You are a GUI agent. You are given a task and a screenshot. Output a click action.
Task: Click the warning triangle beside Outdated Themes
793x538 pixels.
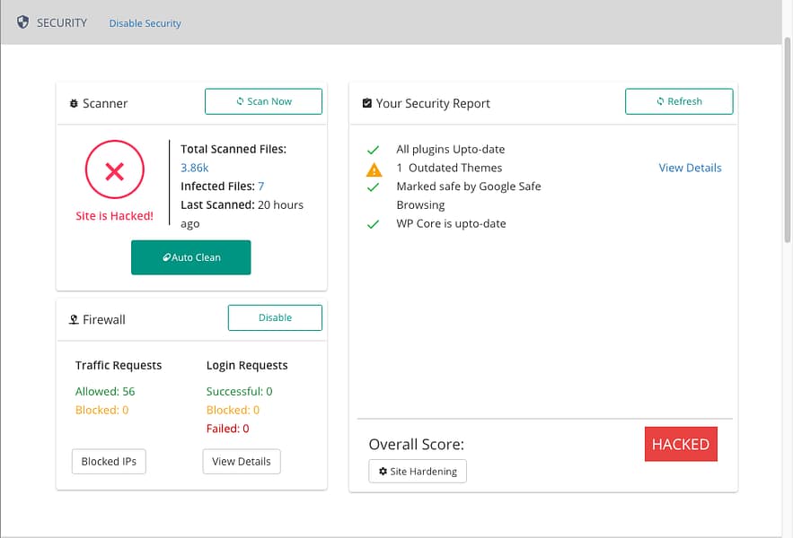(x=373, y=168)
